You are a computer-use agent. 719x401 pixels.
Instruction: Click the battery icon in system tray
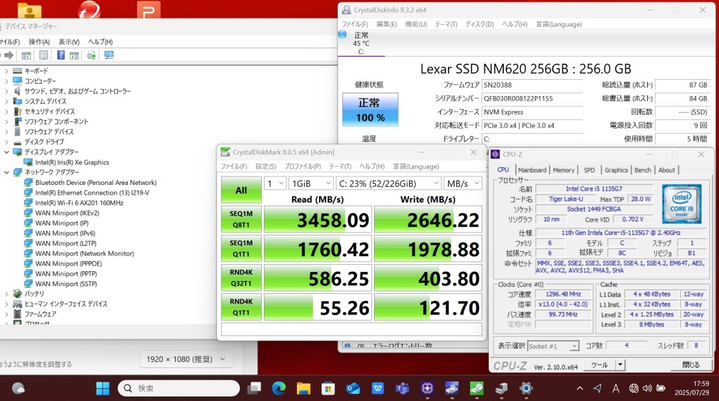tap(661, 388)
